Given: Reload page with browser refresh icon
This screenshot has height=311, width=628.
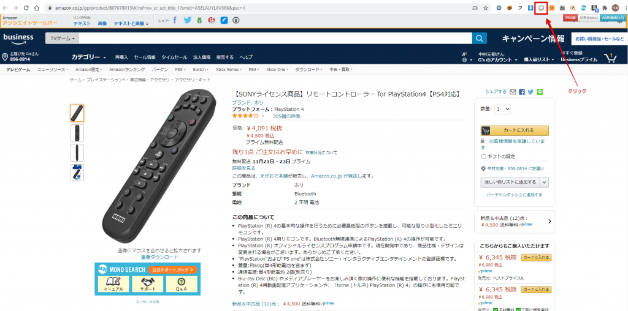Looking at the screenshot, I should click(26, 7).
